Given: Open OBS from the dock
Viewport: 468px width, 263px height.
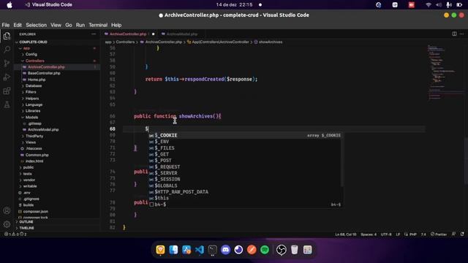Looking at the screenshot, I should [281, 250].
